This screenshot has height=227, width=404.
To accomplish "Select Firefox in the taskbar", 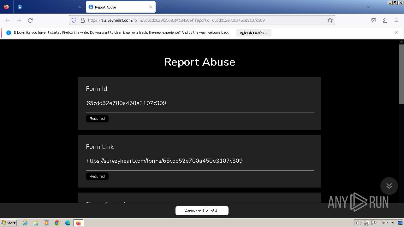I will 78,223.
